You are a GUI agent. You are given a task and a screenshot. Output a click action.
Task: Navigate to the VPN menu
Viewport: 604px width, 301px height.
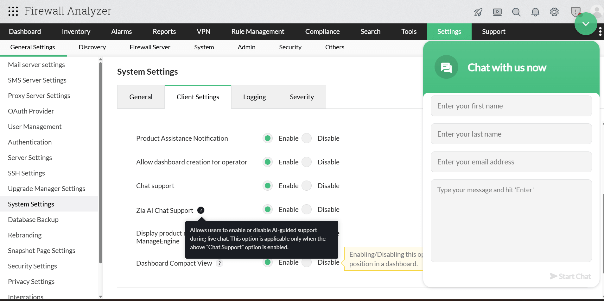(203, 32)
